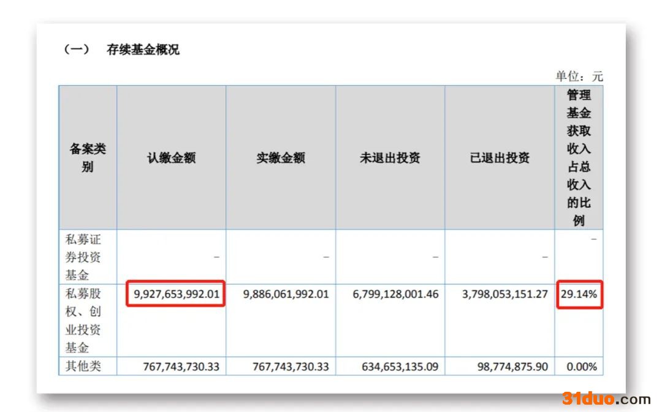The height and width of the screenshot is (412, 662).
Task: Click the 31duo.com watermark logo
Action: click(x=606, y=399)
